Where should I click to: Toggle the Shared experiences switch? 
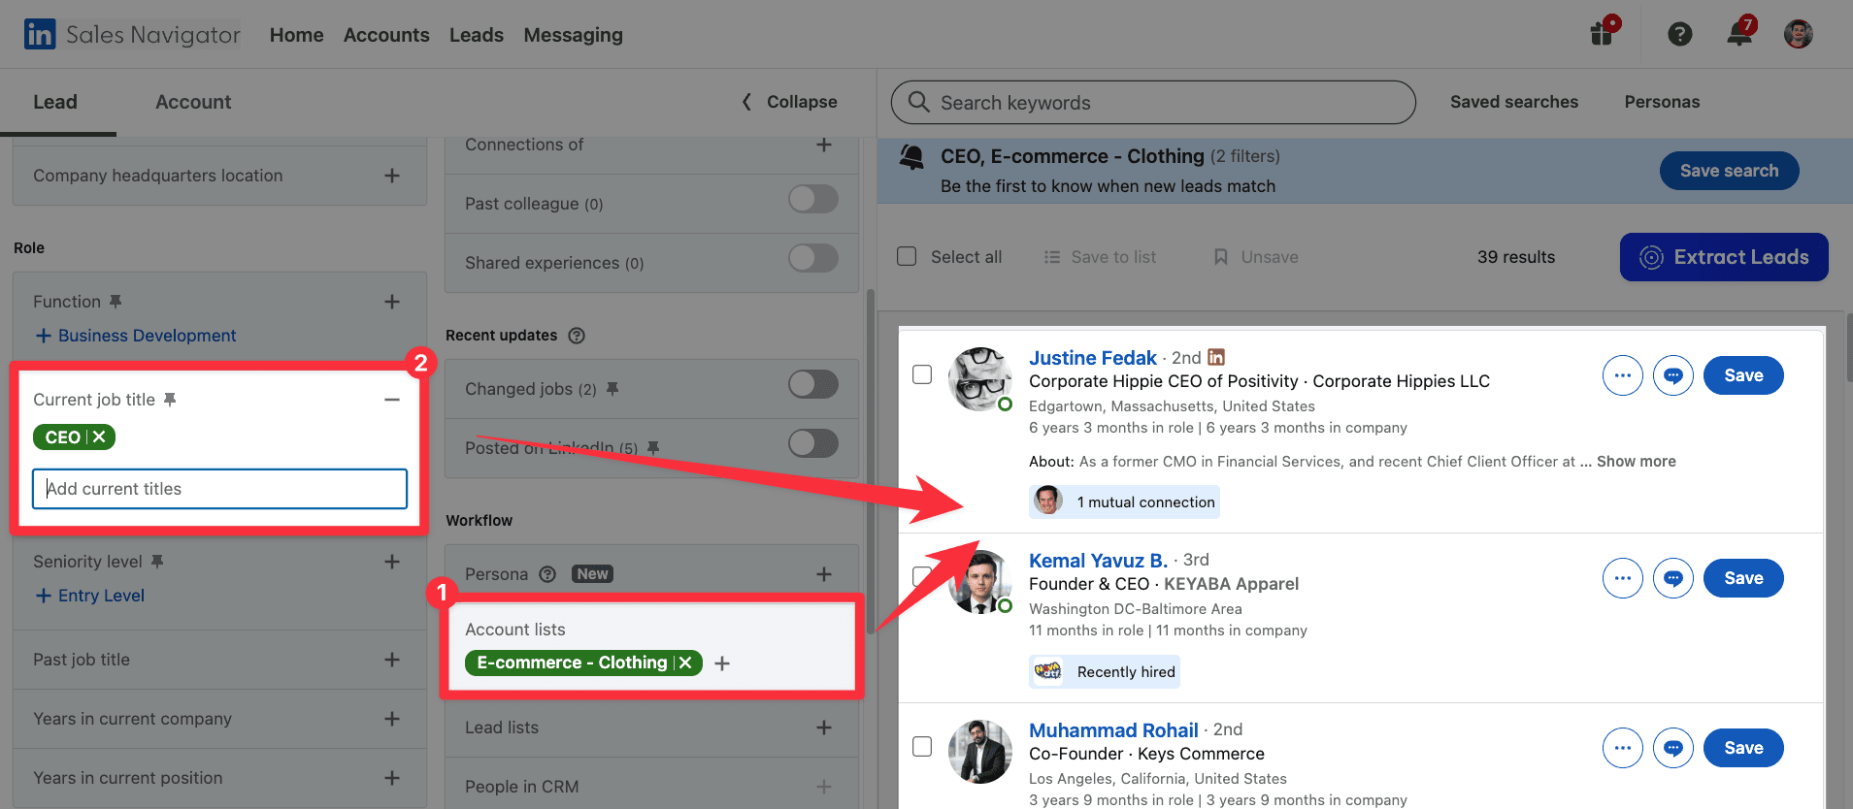(x=813, y=259)
